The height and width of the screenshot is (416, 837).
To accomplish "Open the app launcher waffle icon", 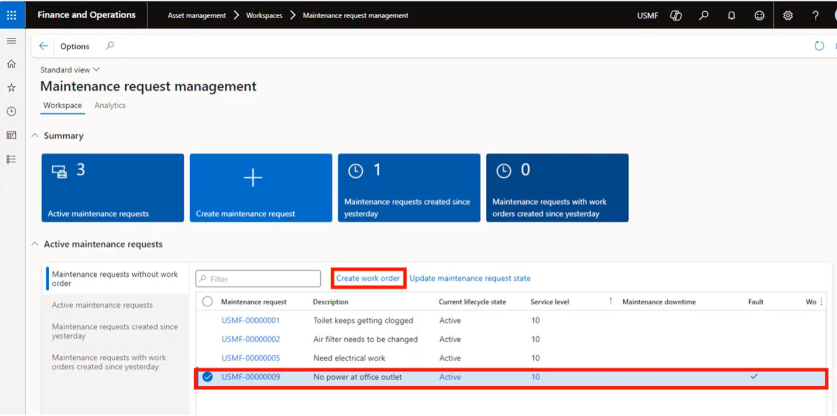I will click(12, 15).
